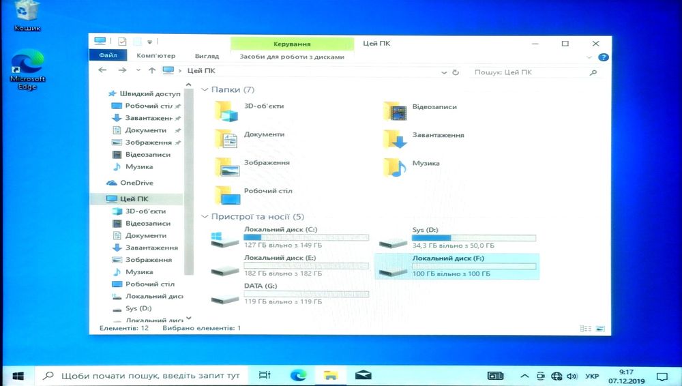Image resolution: width=682 pixels, height=386 pixels.
Task: Select OneDrive in the navigation pane
Action: tap(136, 183)
